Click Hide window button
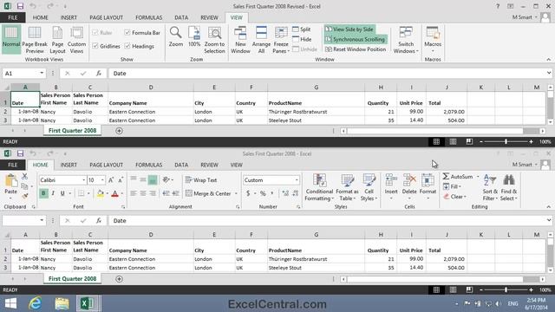 (302, 39)
